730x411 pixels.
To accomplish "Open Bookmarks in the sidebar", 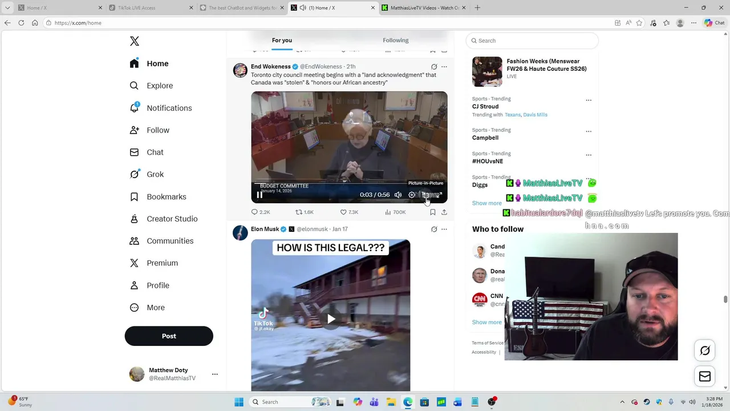I will pos(158,196).
